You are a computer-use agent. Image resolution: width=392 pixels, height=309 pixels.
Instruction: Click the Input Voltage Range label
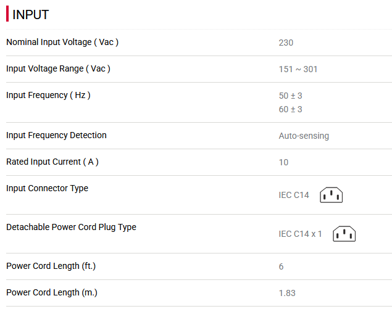[x=58, y=68]
